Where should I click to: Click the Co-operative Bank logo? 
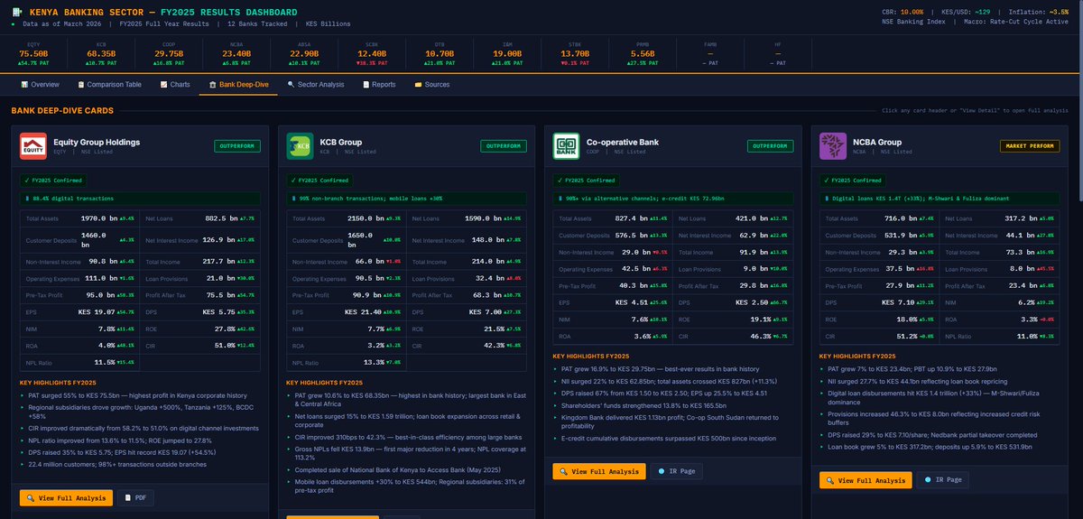(566, 146)
